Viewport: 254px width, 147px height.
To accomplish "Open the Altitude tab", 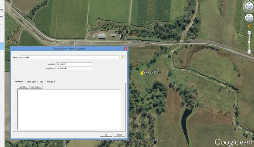I will [50, 82].
